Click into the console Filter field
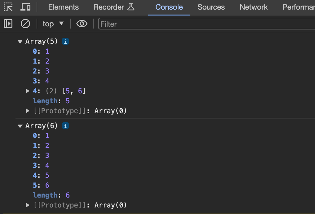Viewport: 315px width, 214px height. point(205,24)
